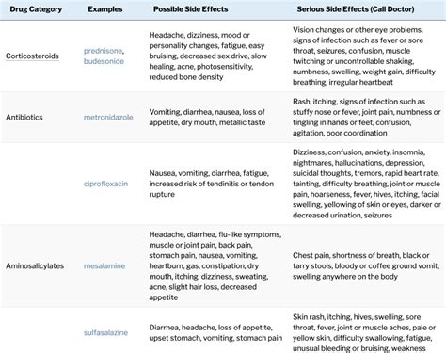Follow the metronidazole link
Viewport: 446px width, 353px height.
click(x=108, y=118)
